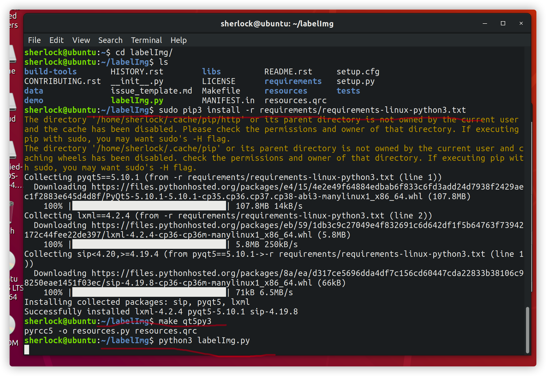The width and height of the screenshot is (546, 376).
Task: Click the sherlock@ubuntu: ~/labelImg title bar
Action: pos(277,24)
